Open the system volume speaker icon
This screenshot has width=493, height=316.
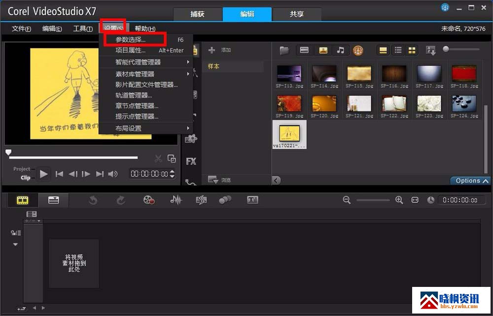pyautogui.click(x=113, y=174)
